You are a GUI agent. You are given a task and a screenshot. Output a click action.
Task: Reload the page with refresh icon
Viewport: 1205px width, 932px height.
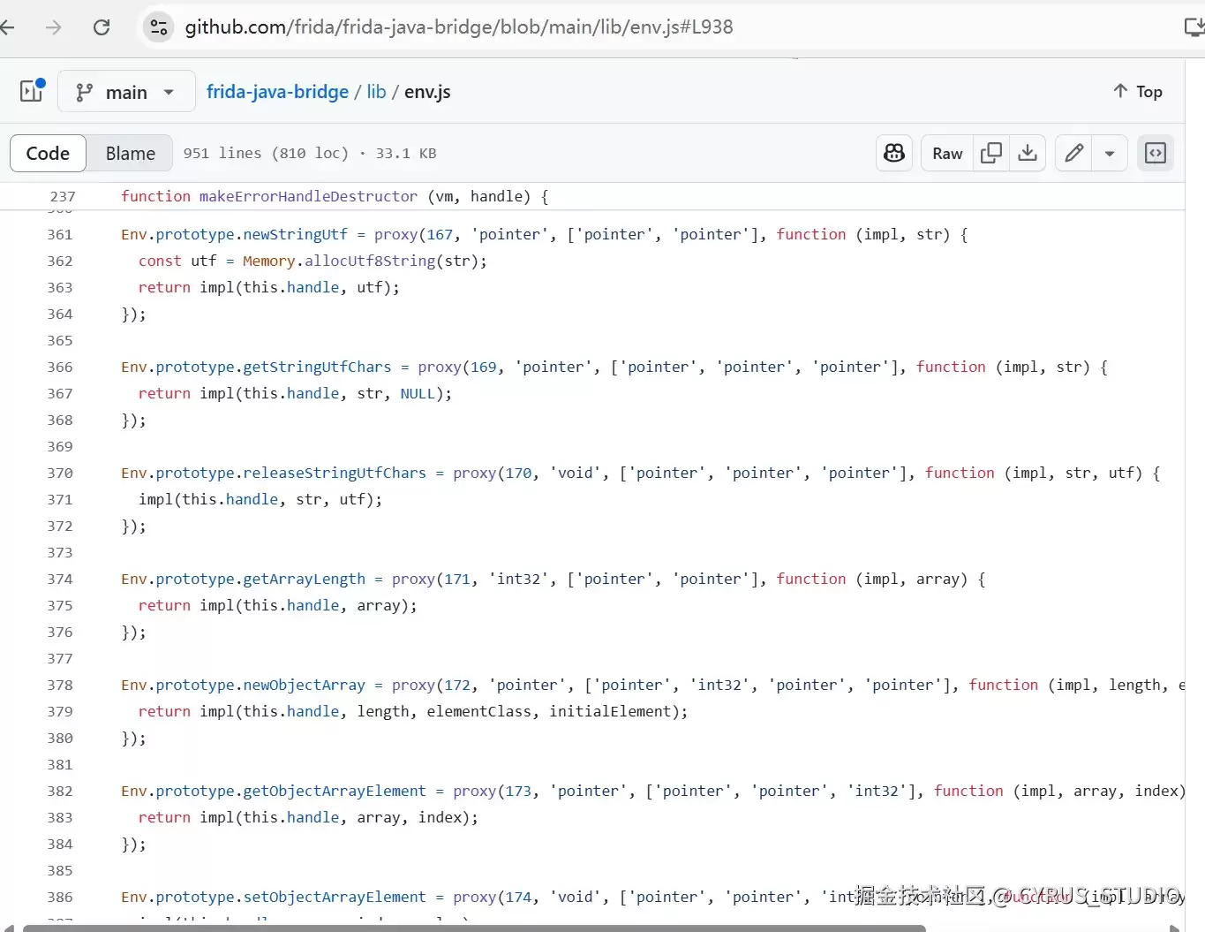[102, 27]
